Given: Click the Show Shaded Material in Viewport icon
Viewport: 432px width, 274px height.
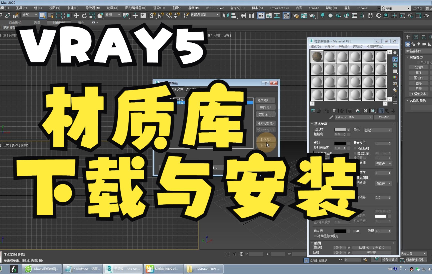Looking at the screenshot, I should point(373,110).
